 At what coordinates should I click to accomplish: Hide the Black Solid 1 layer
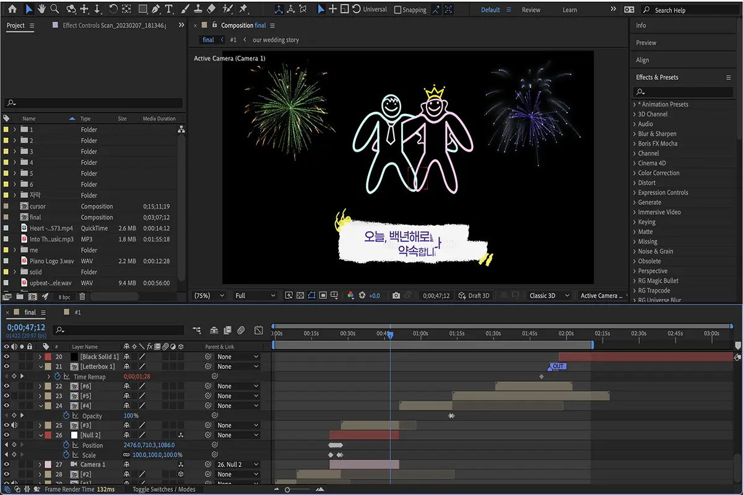[7, 357]
